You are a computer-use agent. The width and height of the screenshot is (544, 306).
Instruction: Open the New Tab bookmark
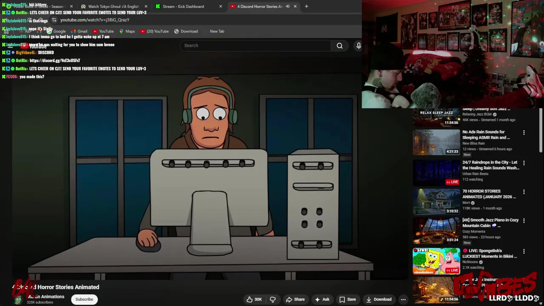point(217,31)
